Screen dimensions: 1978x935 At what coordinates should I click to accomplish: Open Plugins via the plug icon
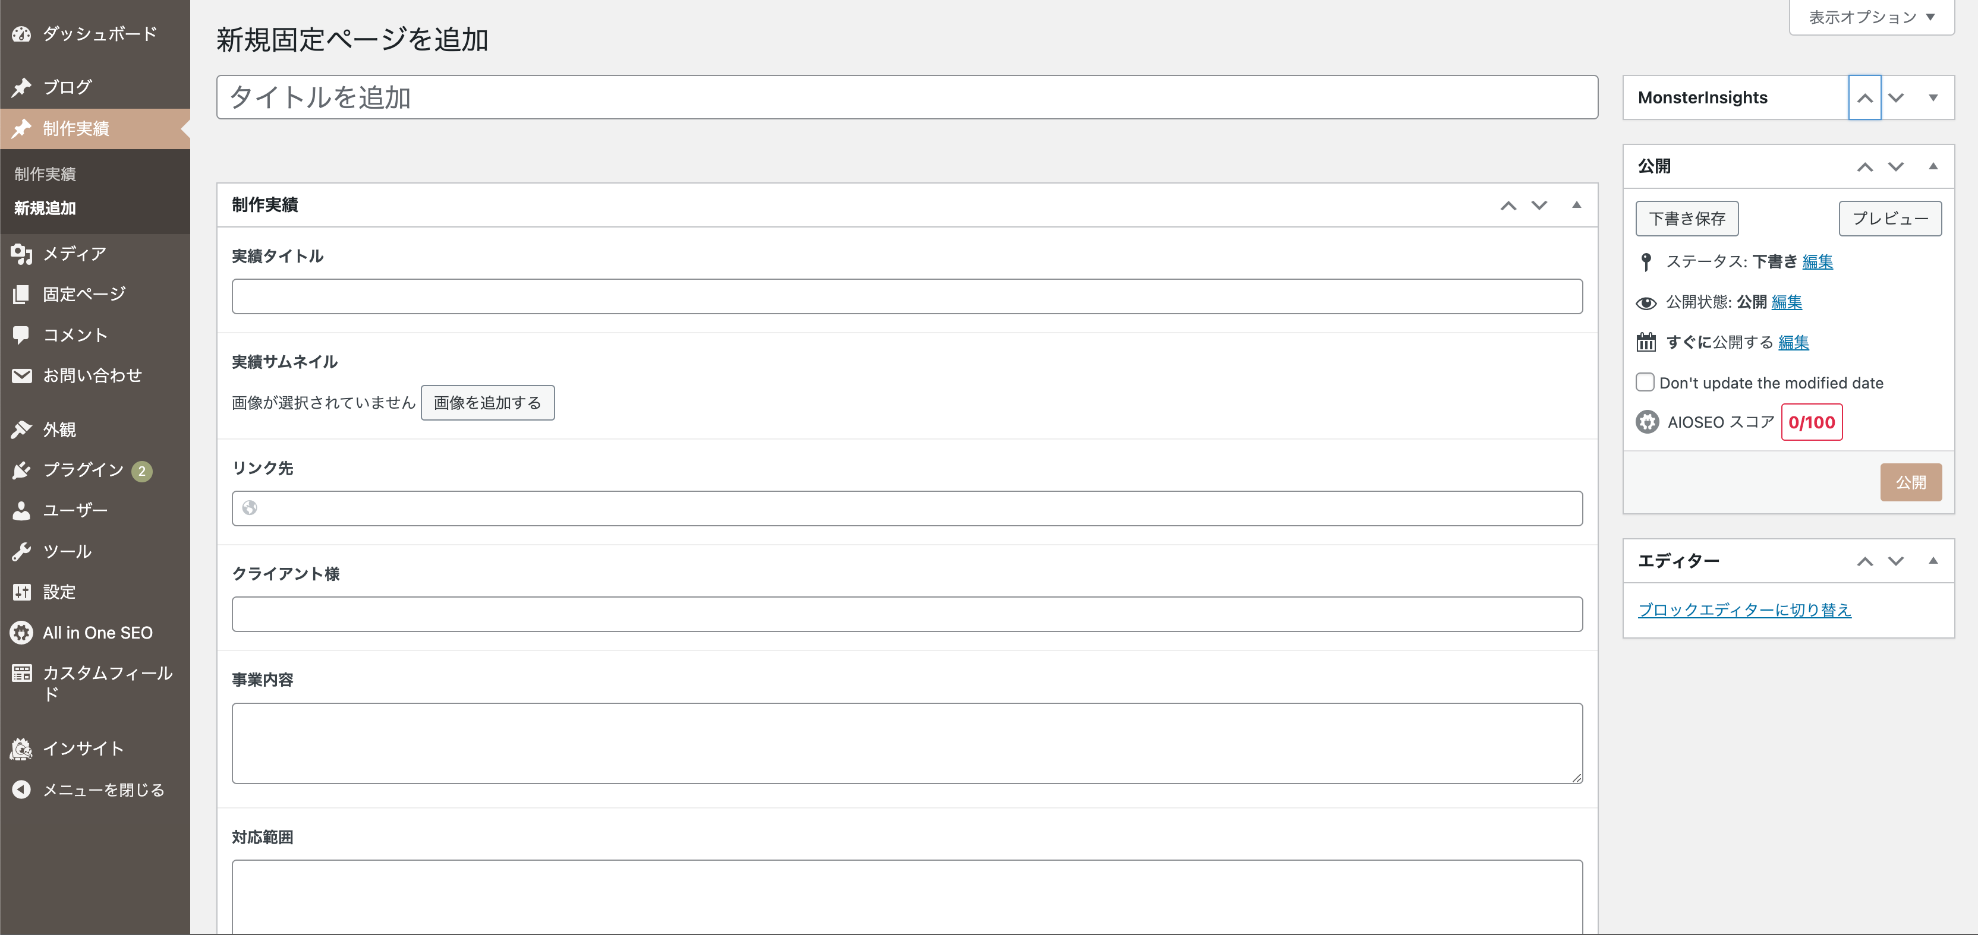click(x=21, y=470)
